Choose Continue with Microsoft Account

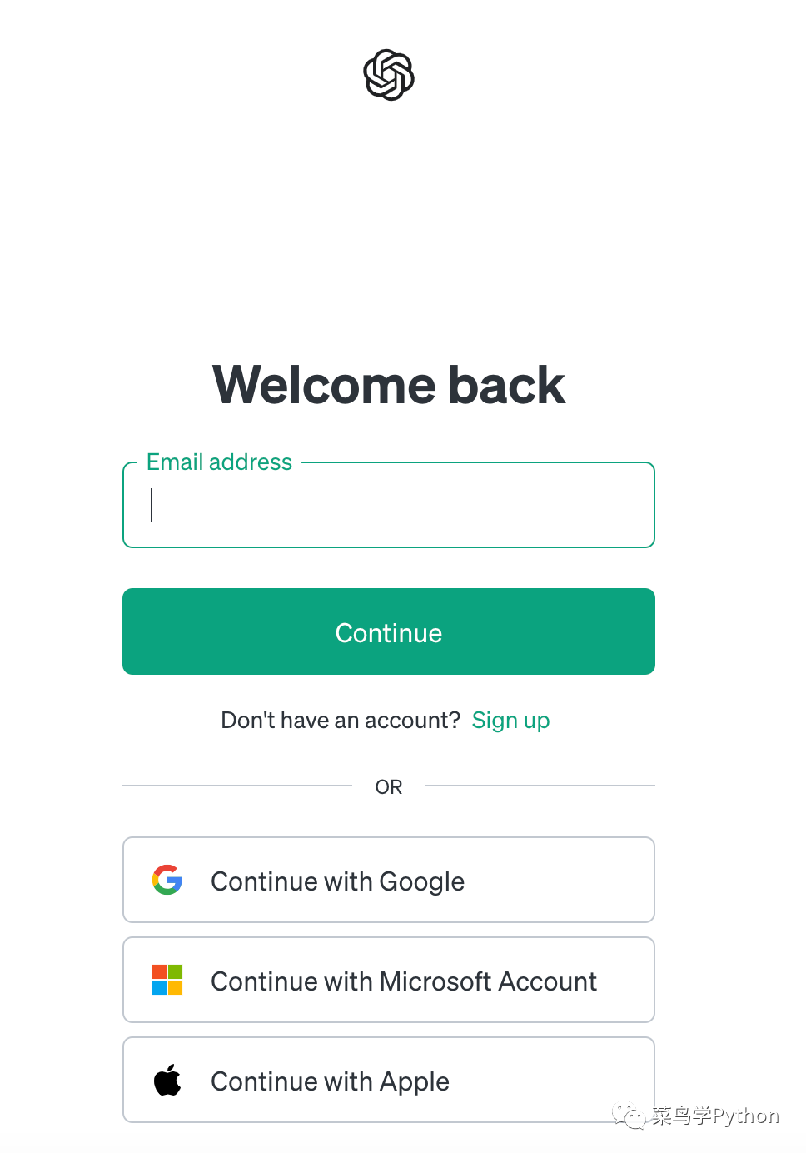pyautogui.click(x=389, y=980)
